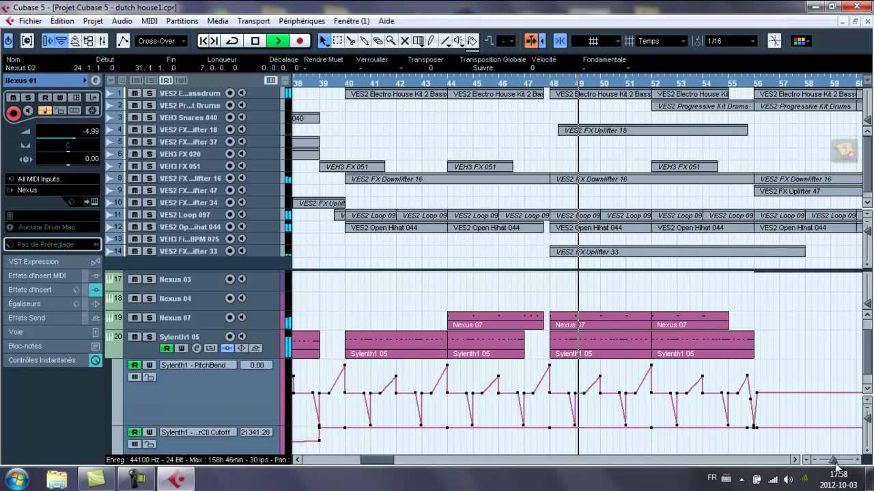Open the All MIDI Inputs routing dropdown
874x491 pixels.
coord(53,179)
